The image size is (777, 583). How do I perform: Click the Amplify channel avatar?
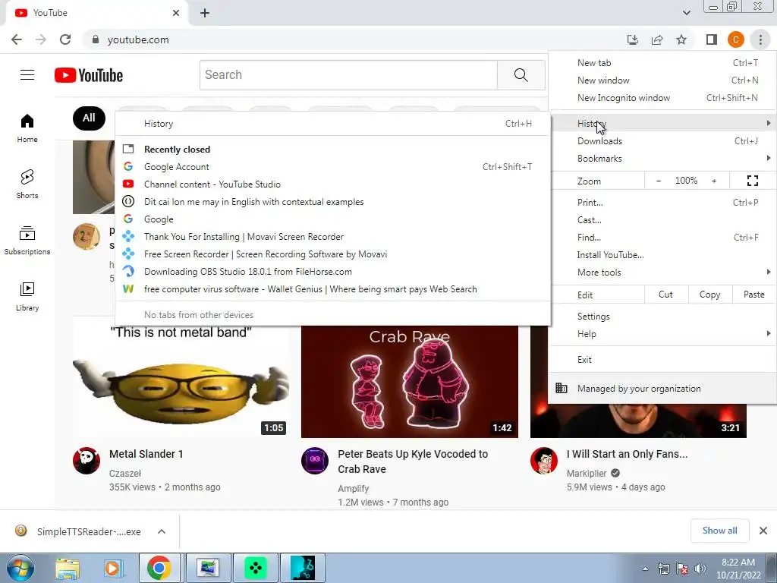click(x=315, y=461)
